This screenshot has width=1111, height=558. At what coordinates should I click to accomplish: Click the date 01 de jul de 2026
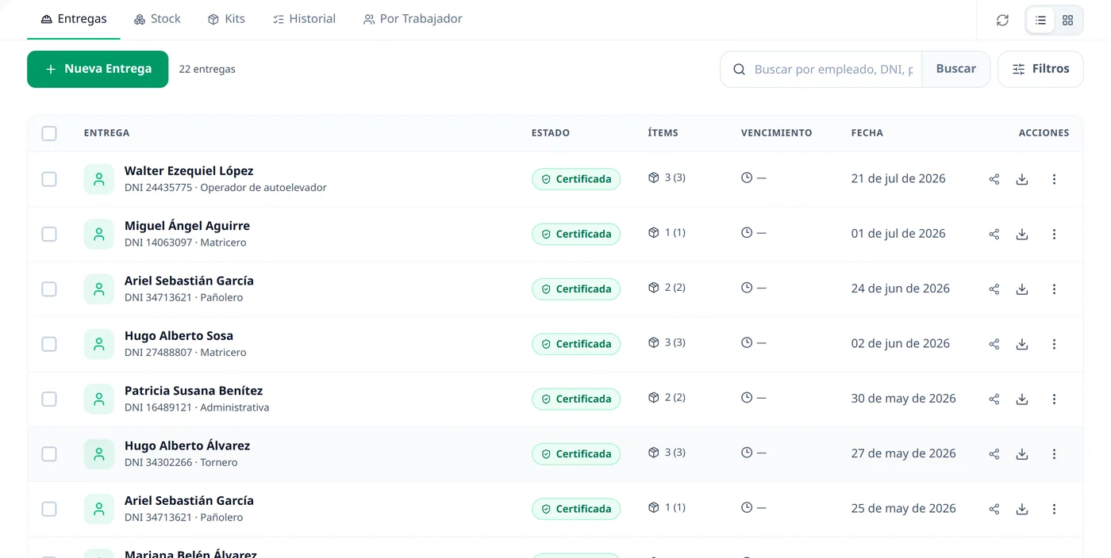pos(898,234)
